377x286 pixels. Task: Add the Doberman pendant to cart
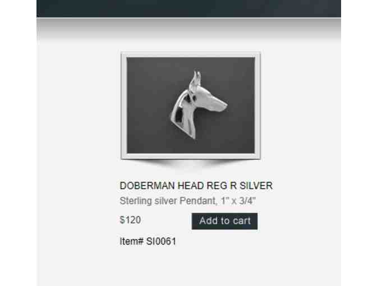click(224, 221)
